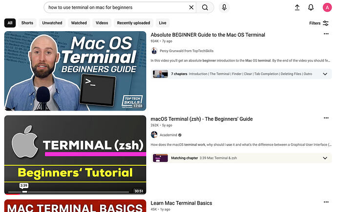This screenshot has width=337, height=212.
Task: Select the Live filter chip
Action: point(163,23)
